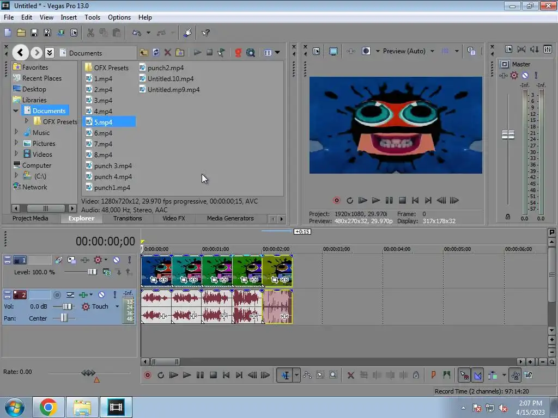Viewport: 558px width, 418px height.
Task: Solo video track 1 with the exclamation icon
Action: point(130,260)
